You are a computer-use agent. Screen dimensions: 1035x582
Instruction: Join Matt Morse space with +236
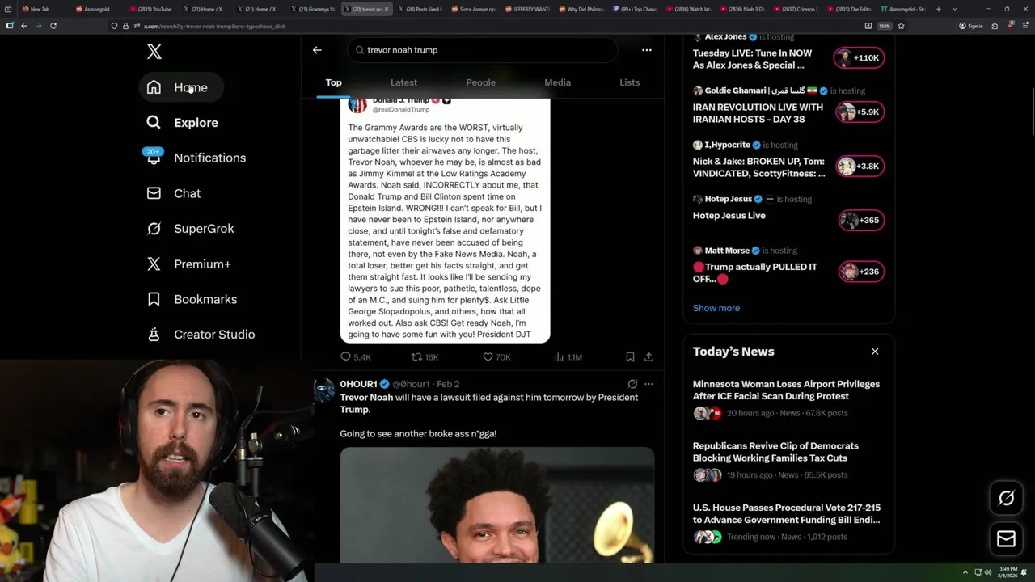point(862,272)
